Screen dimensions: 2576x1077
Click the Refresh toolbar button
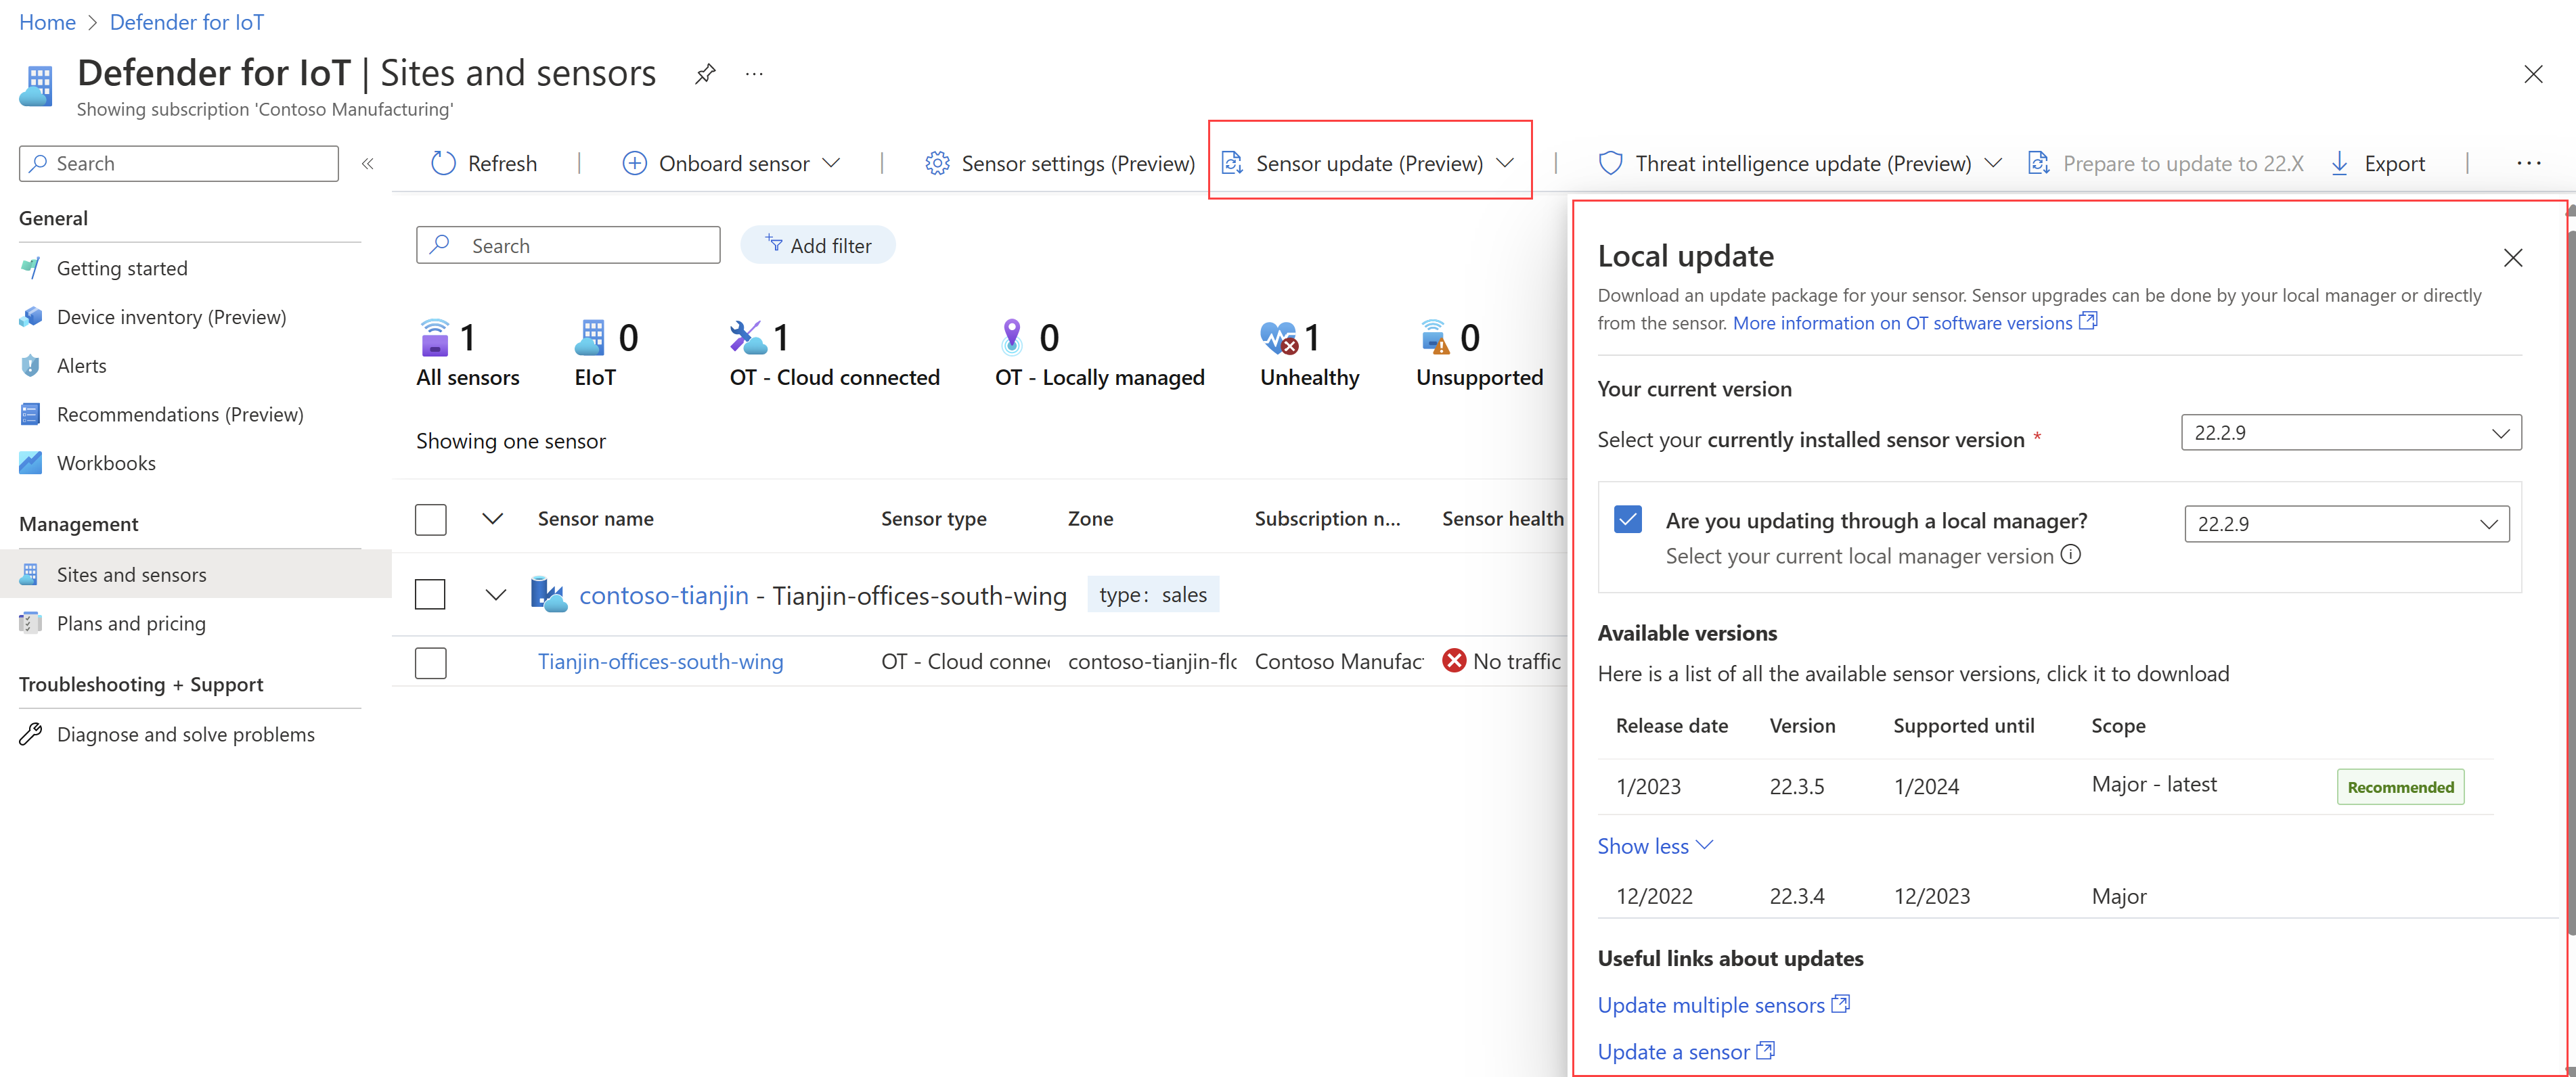tap(483, 164)
